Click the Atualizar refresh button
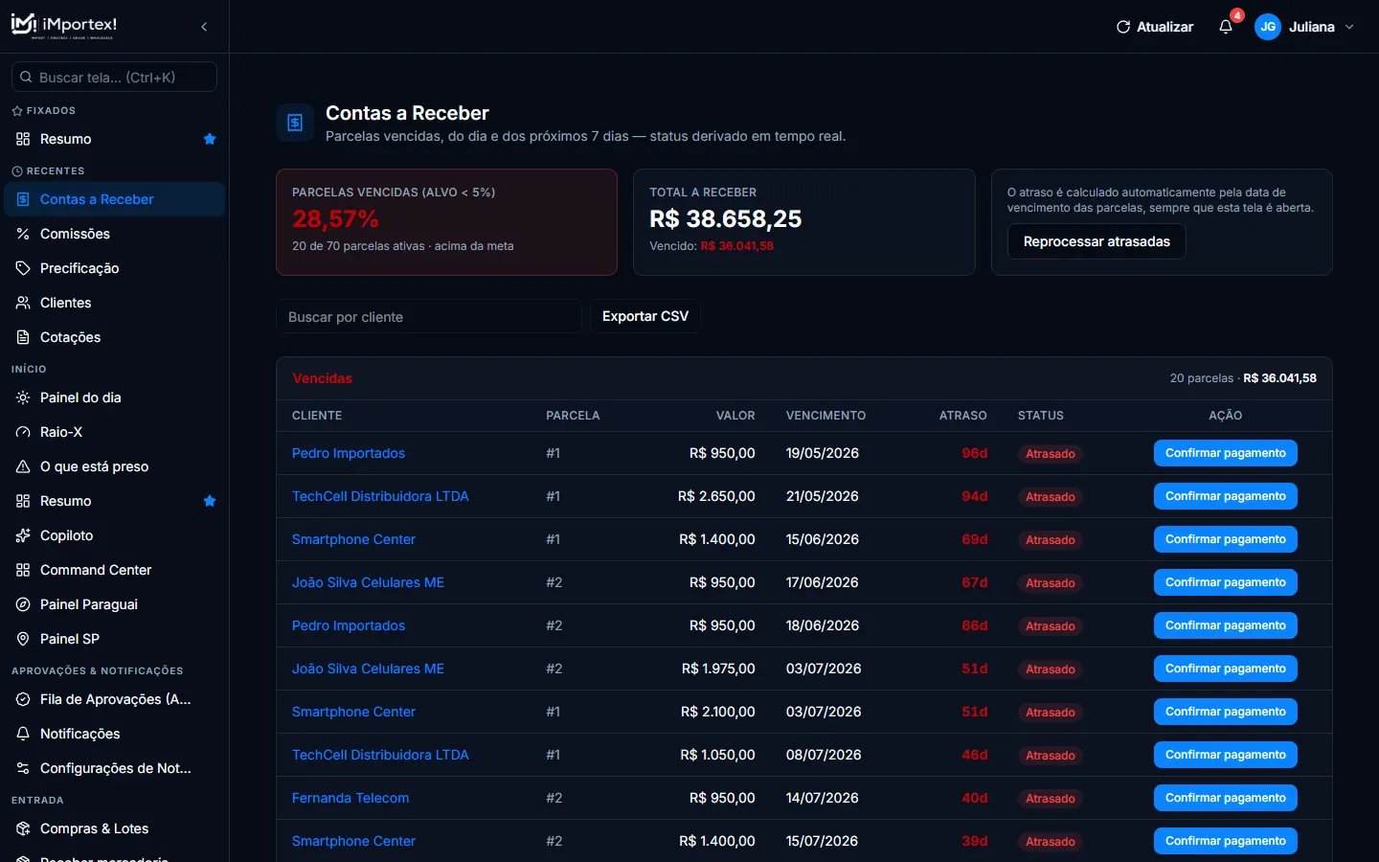 [x=1155, y=27]
